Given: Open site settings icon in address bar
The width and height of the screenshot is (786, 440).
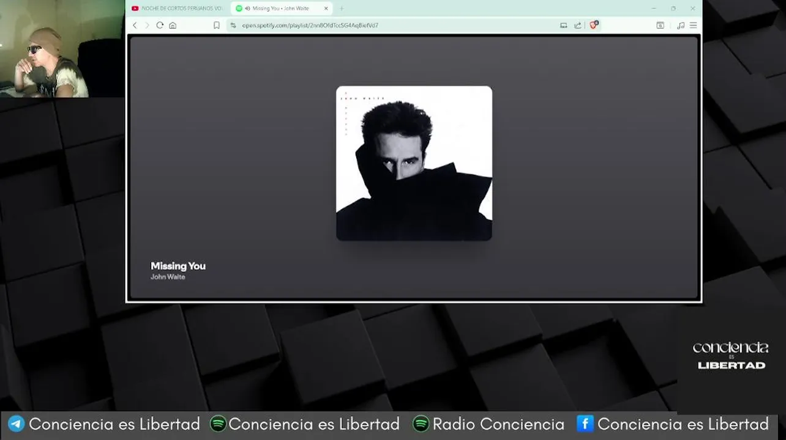Looking at the screenshot, I should tap(233, 25).
